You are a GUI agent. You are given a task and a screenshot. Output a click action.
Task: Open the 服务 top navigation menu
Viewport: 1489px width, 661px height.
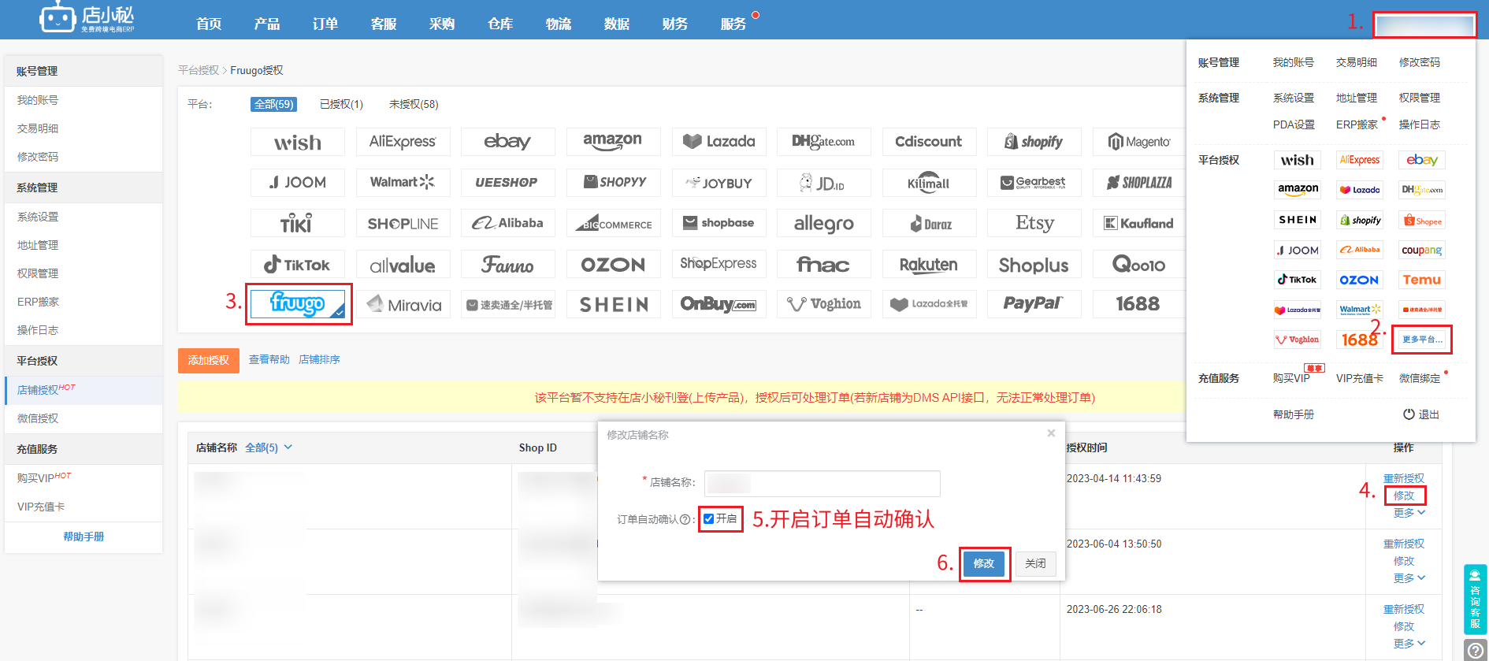(x=733, y=24)
